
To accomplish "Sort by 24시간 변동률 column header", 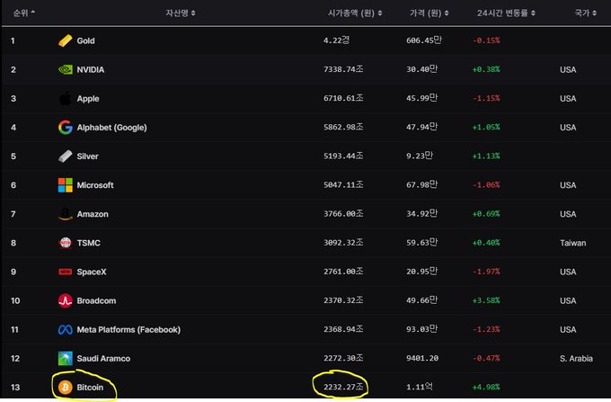I will 506,13.
